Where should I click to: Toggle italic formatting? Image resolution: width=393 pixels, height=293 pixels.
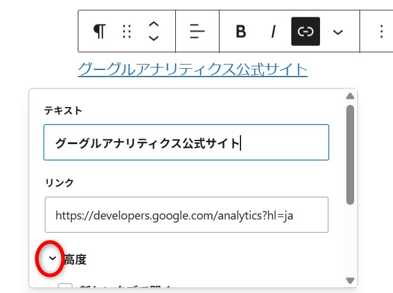pos(273,31)
